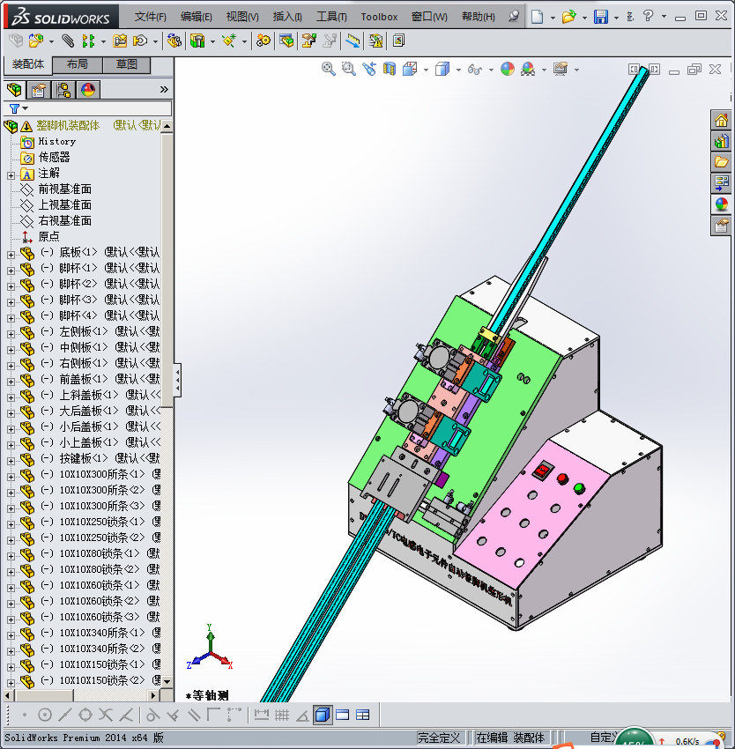
Task: Toggle the parallel snap button
Action: coord(193,716)
